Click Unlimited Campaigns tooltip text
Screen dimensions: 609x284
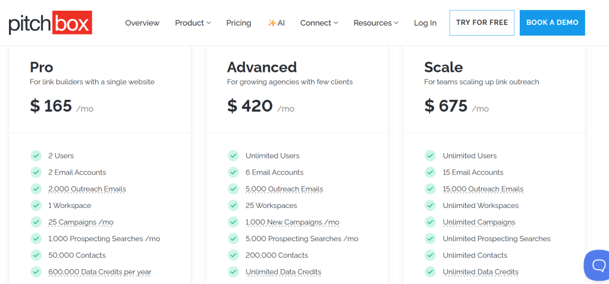click(479, 222)
